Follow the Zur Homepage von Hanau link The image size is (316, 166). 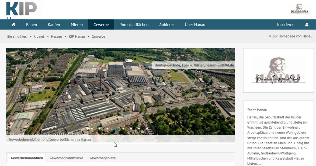(x=291, y=36)
